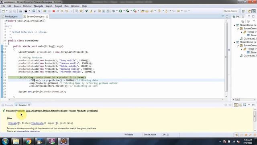Open Windows Start button
The height and width of the screenshot is (145, 257).
(x=5, y=141)
